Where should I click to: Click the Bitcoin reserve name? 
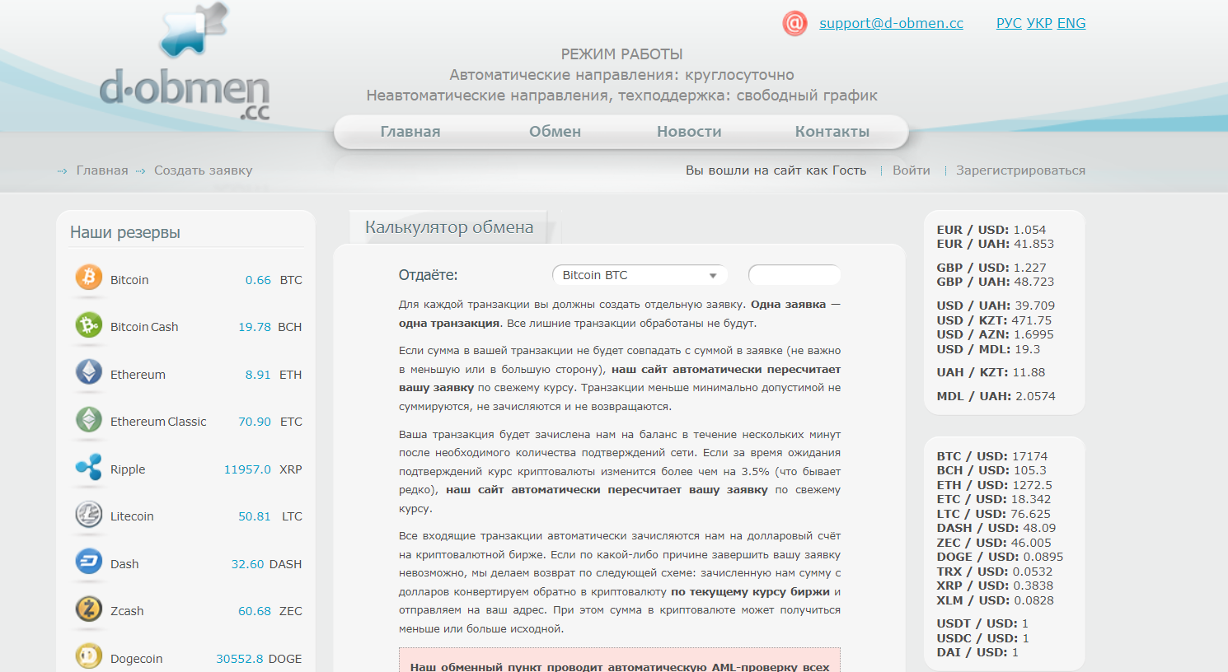click(129, 280)
